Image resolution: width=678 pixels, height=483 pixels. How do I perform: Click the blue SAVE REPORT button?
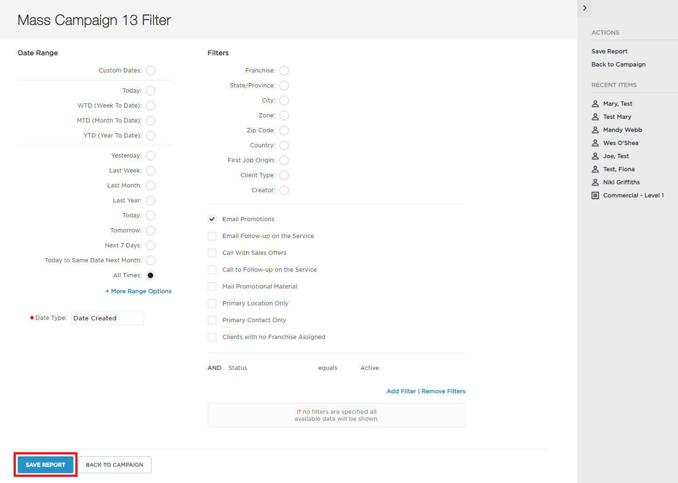tap(45, 465)
